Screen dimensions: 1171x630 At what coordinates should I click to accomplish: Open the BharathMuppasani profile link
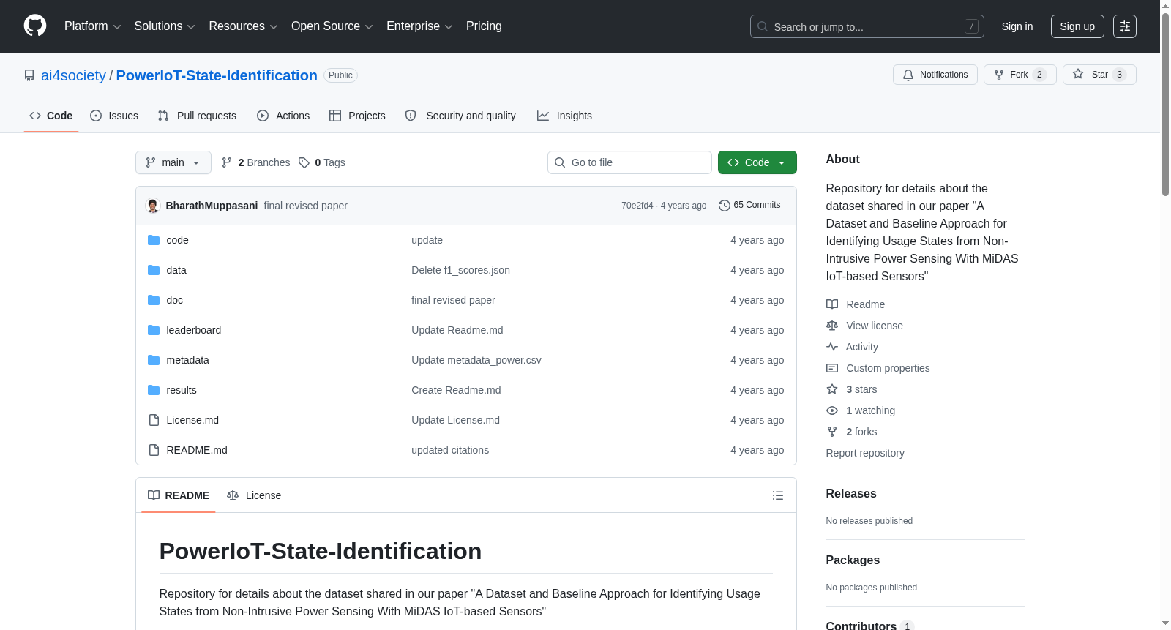click(x=212, y=206)
